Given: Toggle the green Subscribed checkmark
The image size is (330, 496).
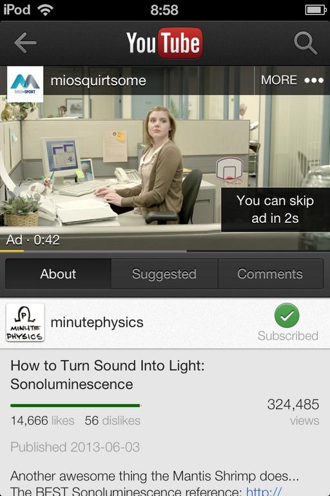Looking at the screenshot, I should point(287,315).
